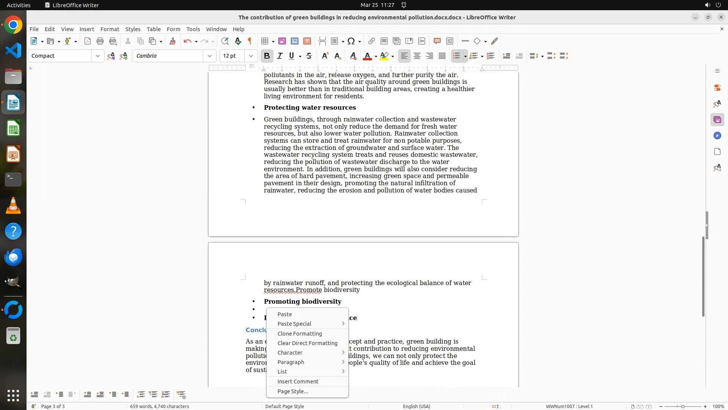
Task: Select Page Style... option
Action: click(292, 391)
